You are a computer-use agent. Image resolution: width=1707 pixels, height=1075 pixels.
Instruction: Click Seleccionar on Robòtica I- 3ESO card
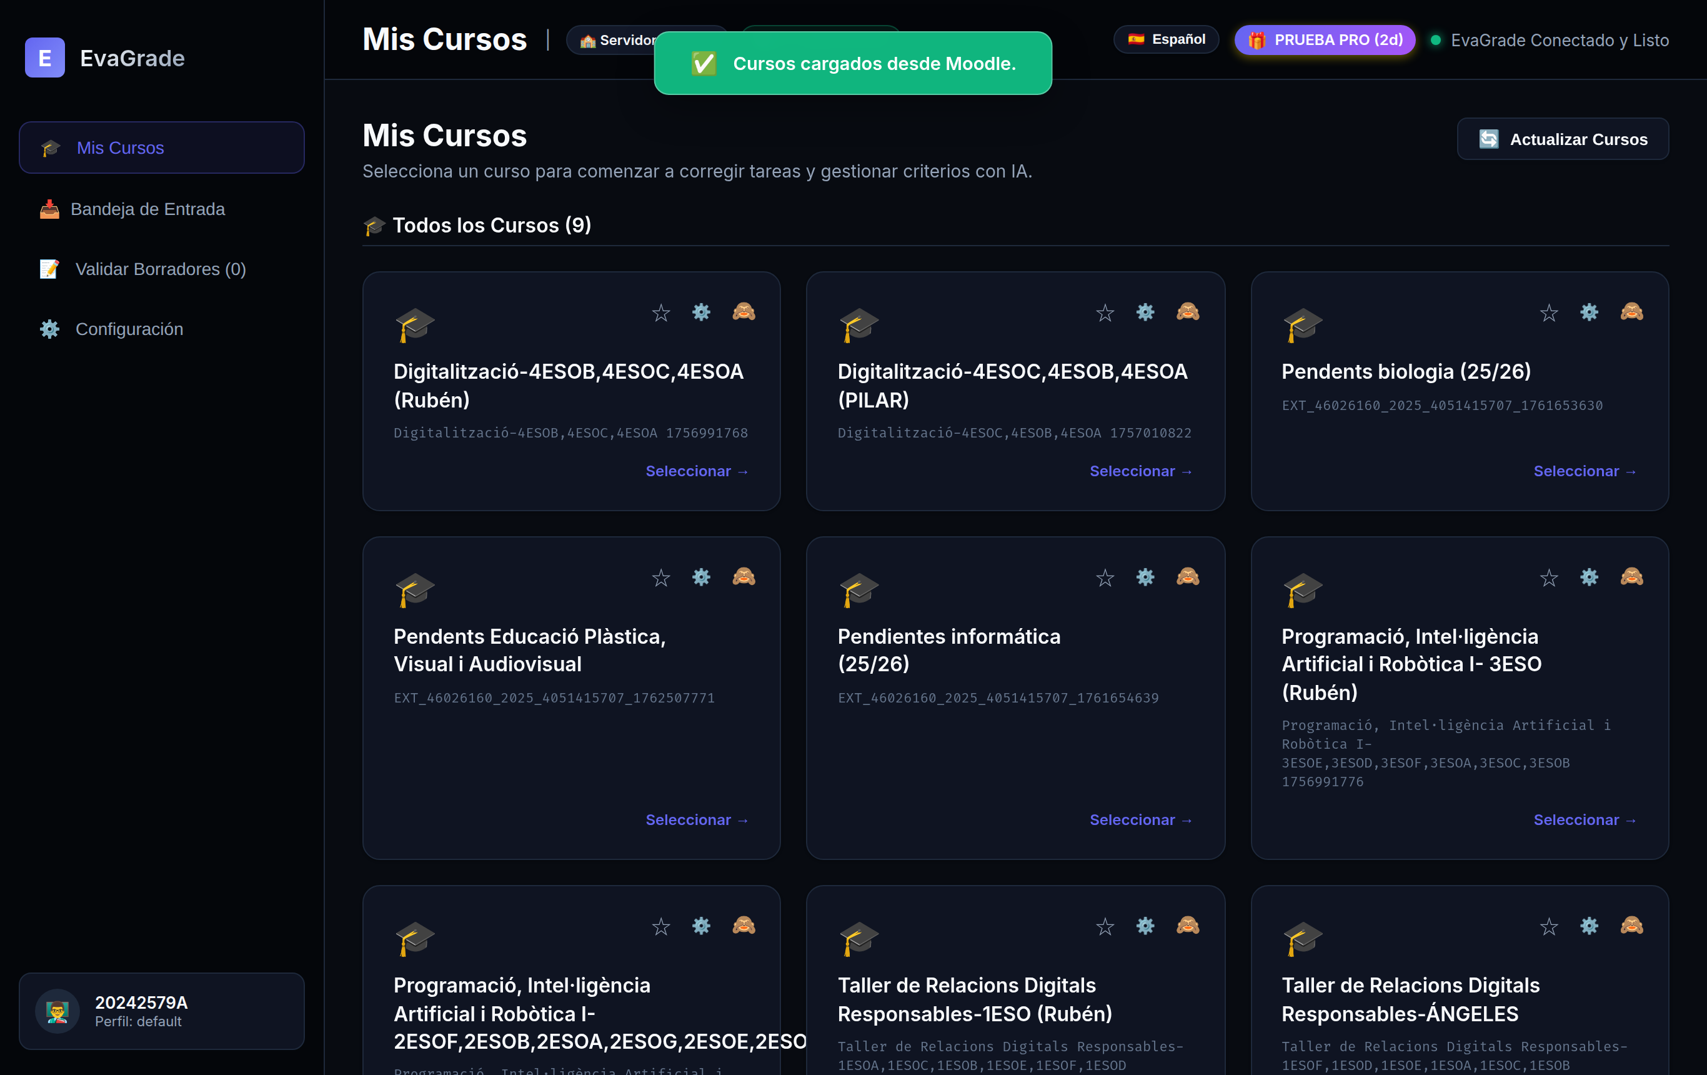coord(1585,820)
